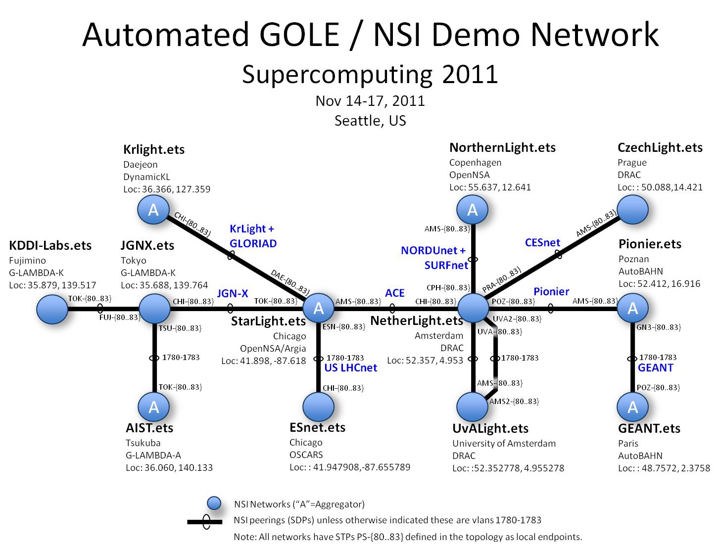
Task: Click the AMS2-{80..83} port label
Action: (514, 401)
